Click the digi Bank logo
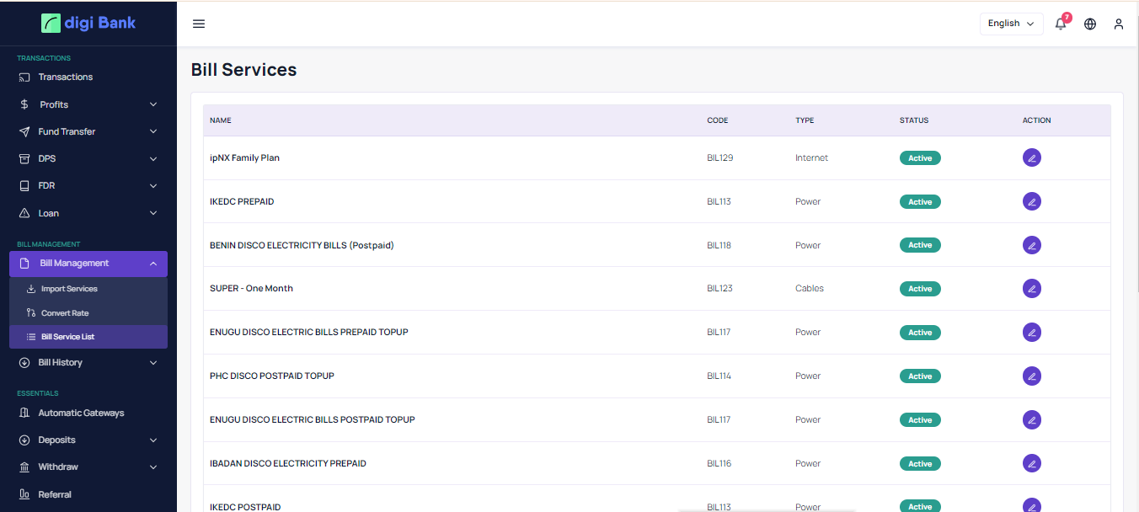Image resolution: width=1139 pixels, height=512 pixels. (x=88, y=23)
